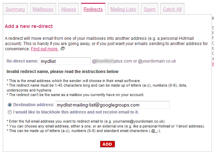
Task: Choose the blackhole address radio button
Action: [9, 112]
